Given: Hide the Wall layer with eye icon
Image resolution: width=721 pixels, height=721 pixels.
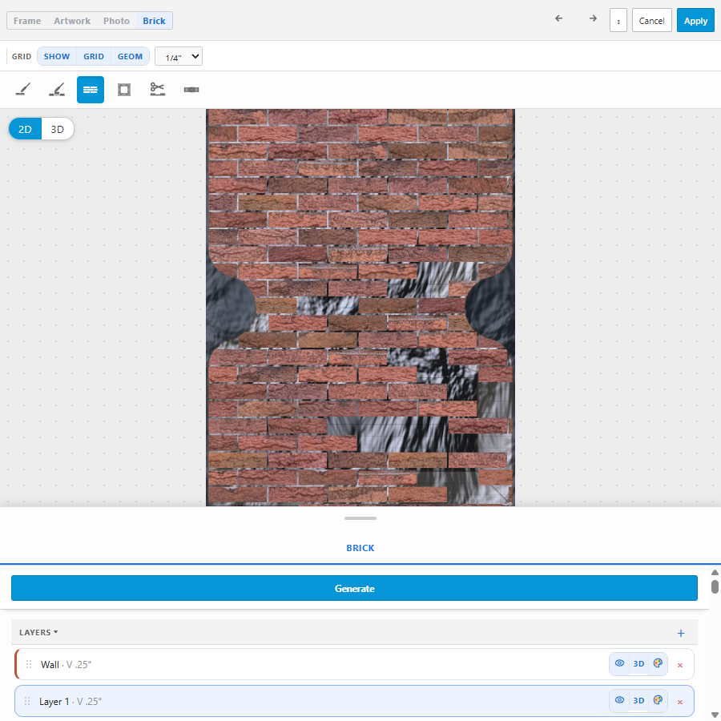Looking at the screenshot, I should [x=619, y=663].
